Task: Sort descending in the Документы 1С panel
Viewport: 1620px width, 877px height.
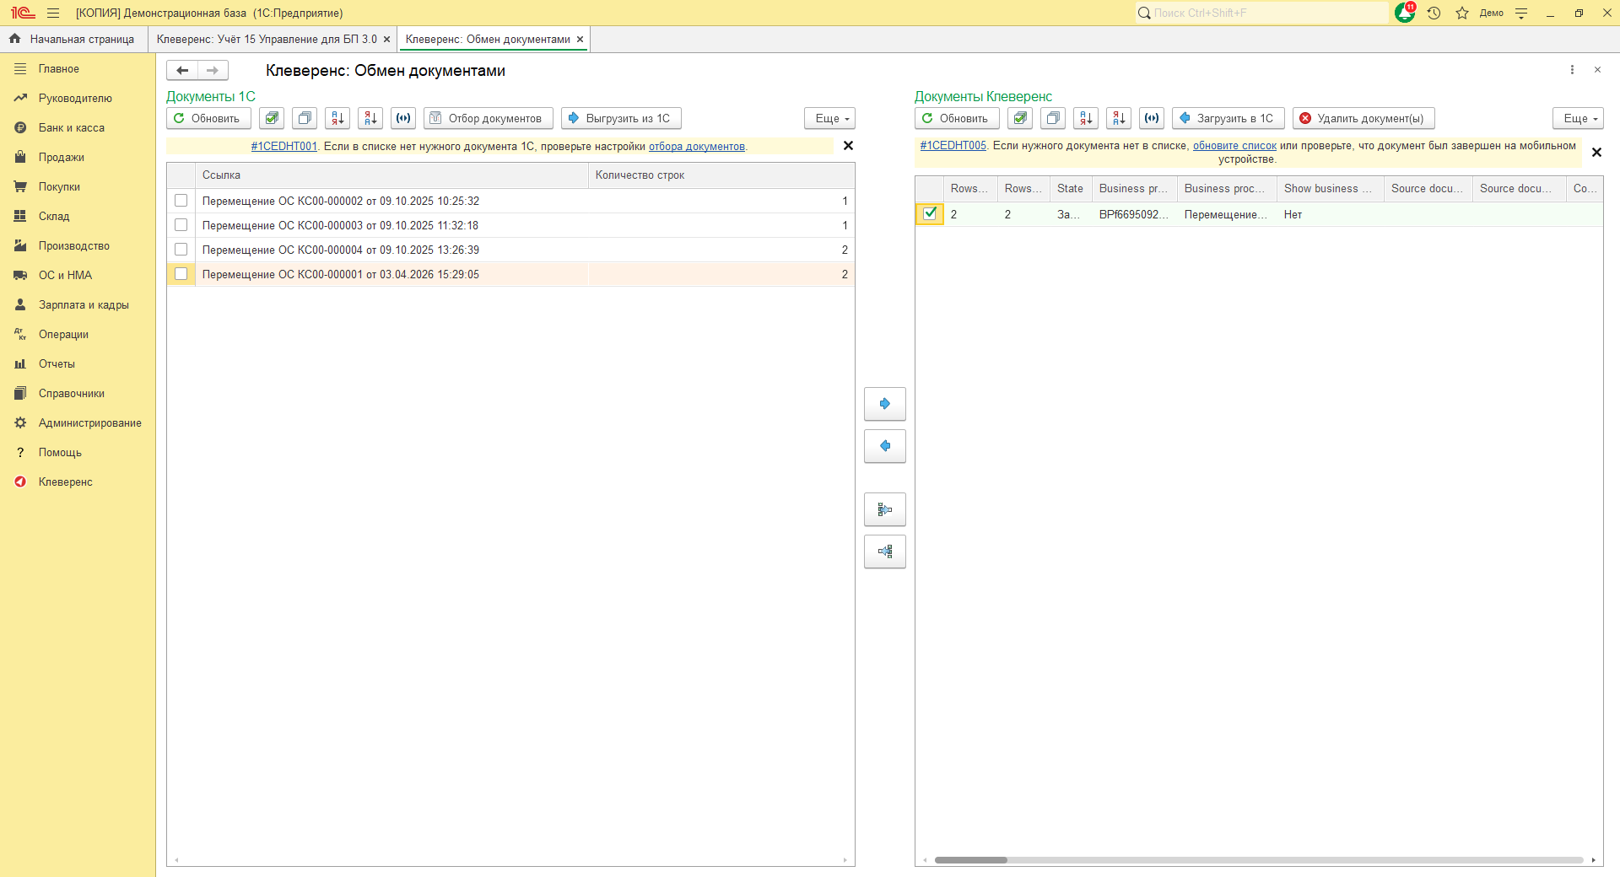Action: (370, 118)
